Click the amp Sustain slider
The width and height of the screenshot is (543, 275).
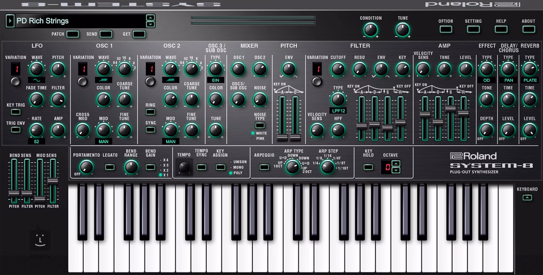[451, 109]
